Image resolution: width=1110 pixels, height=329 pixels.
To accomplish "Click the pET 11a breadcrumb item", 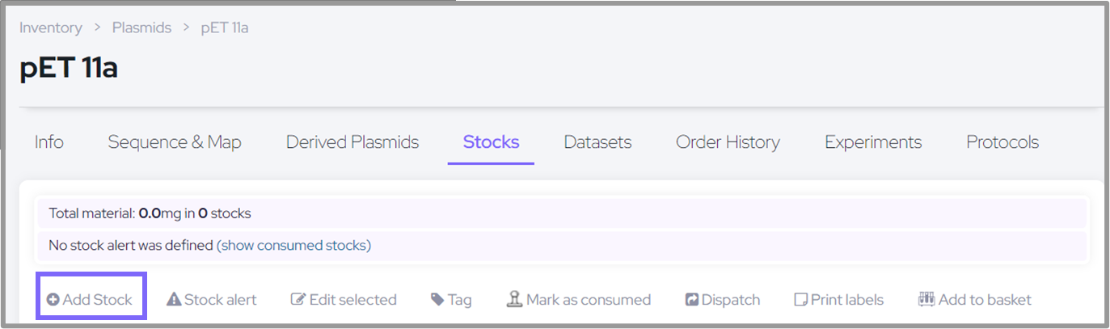I will coord(225,27).
